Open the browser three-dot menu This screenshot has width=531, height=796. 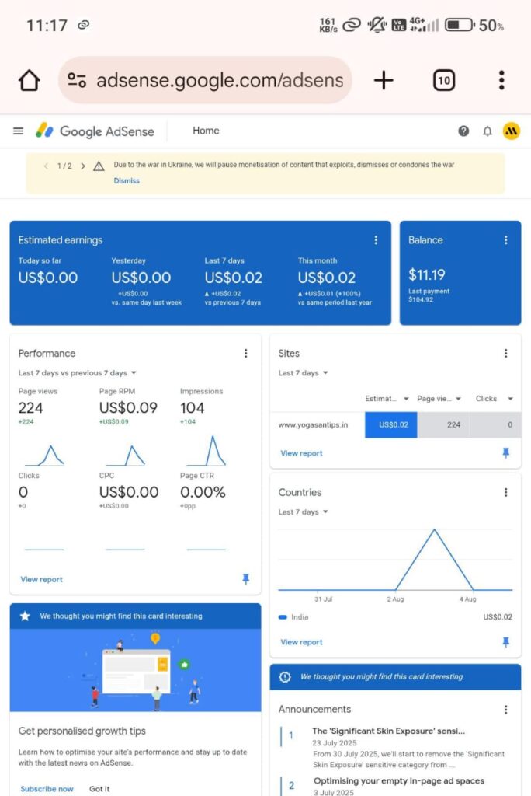[x=501, y=80]
